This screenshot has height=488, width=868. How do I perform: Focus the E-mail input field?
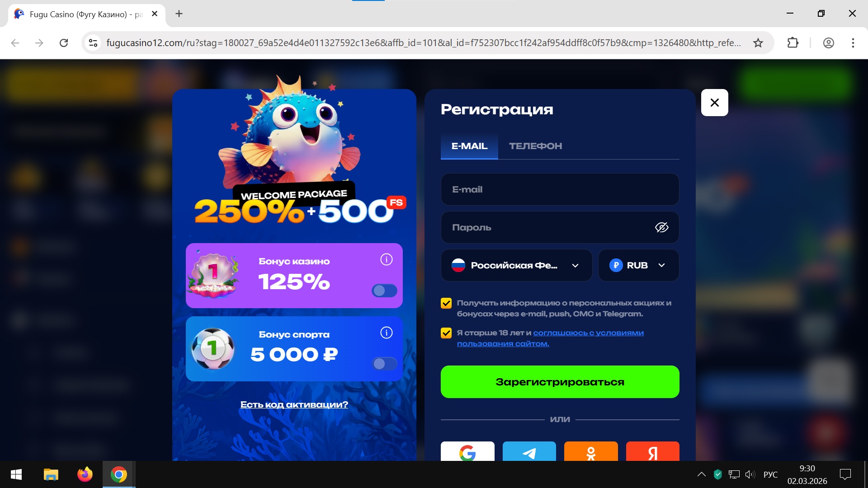pyautogui.click(x=560, y=189)
